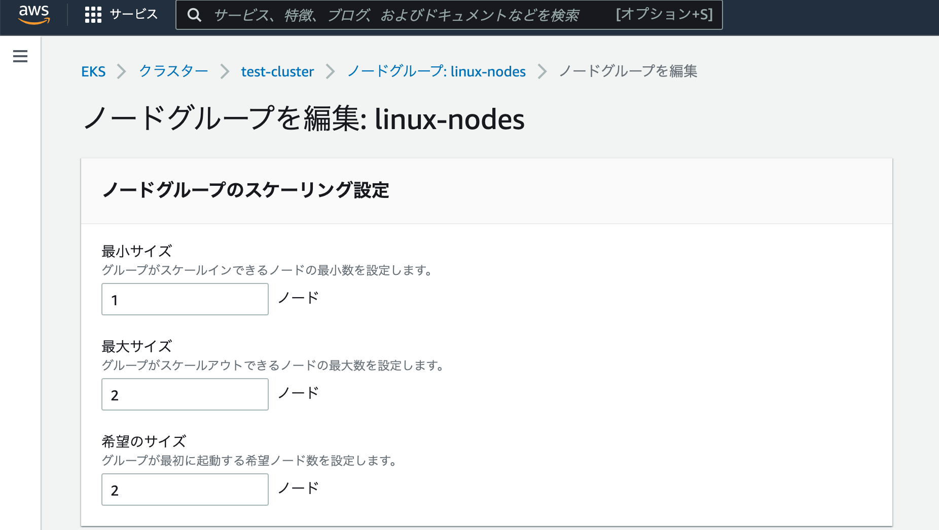Click the chevron between EKS and クラスター
Image resolution: width=939 pixels, height=530 pixels.
point(122,71)
